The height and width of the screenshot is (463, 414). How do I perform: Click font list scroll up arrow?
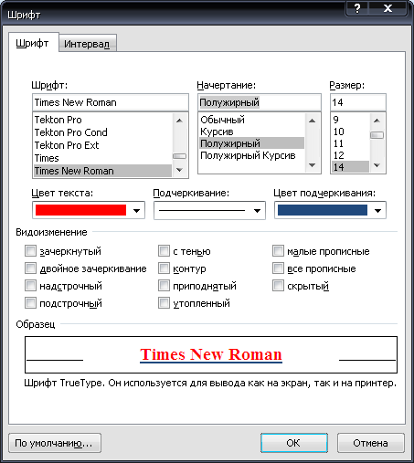179,121
